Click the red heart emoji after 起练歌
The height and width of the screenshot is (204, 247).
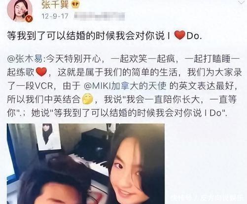pos(41,72)
